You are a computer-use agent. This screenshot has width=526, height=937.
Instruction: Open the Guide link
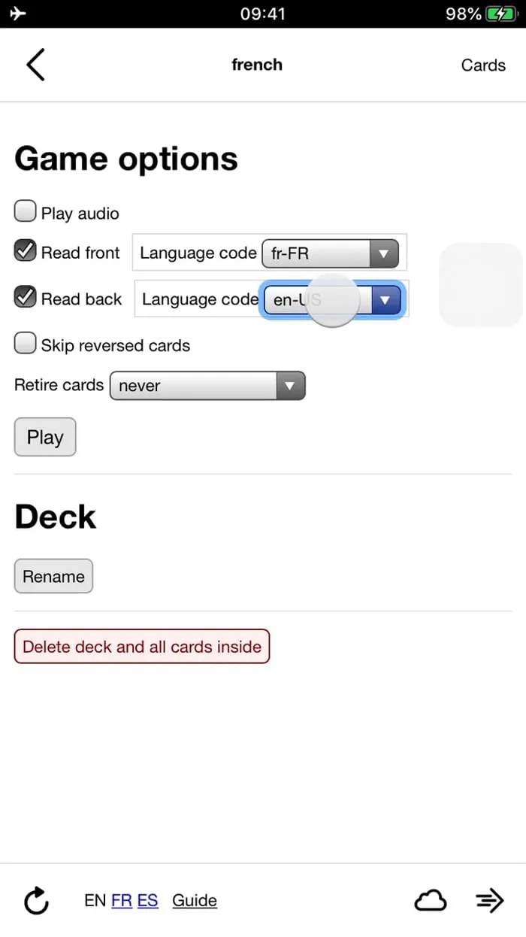(194, 900)
